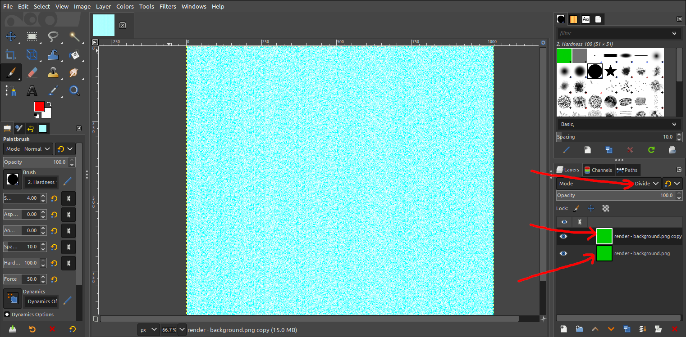This screenshot has width=686, height=337.
Task: Select the Text tool
Action: pyautogui.click(x=32, y=91)
